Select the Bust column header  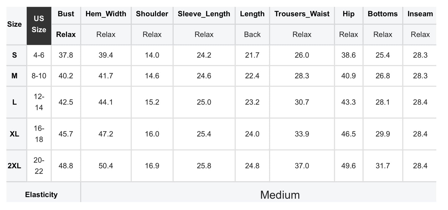pos(66,14)
